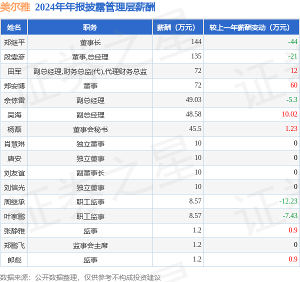Viewport: 300px width, 282px height.
Task: Select the 董事长 position cell
Action: [x=90, y=42]
